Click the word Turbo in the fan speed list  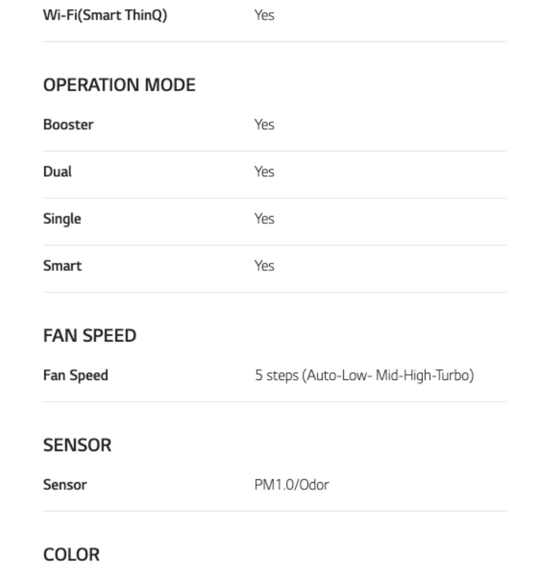455,376
